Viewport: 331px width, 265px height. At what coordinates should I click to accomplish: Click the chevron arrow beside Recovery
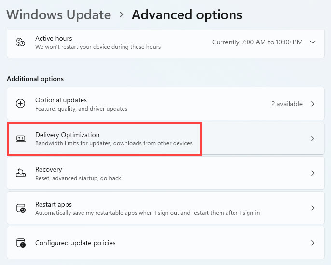(x=313, y=173)
